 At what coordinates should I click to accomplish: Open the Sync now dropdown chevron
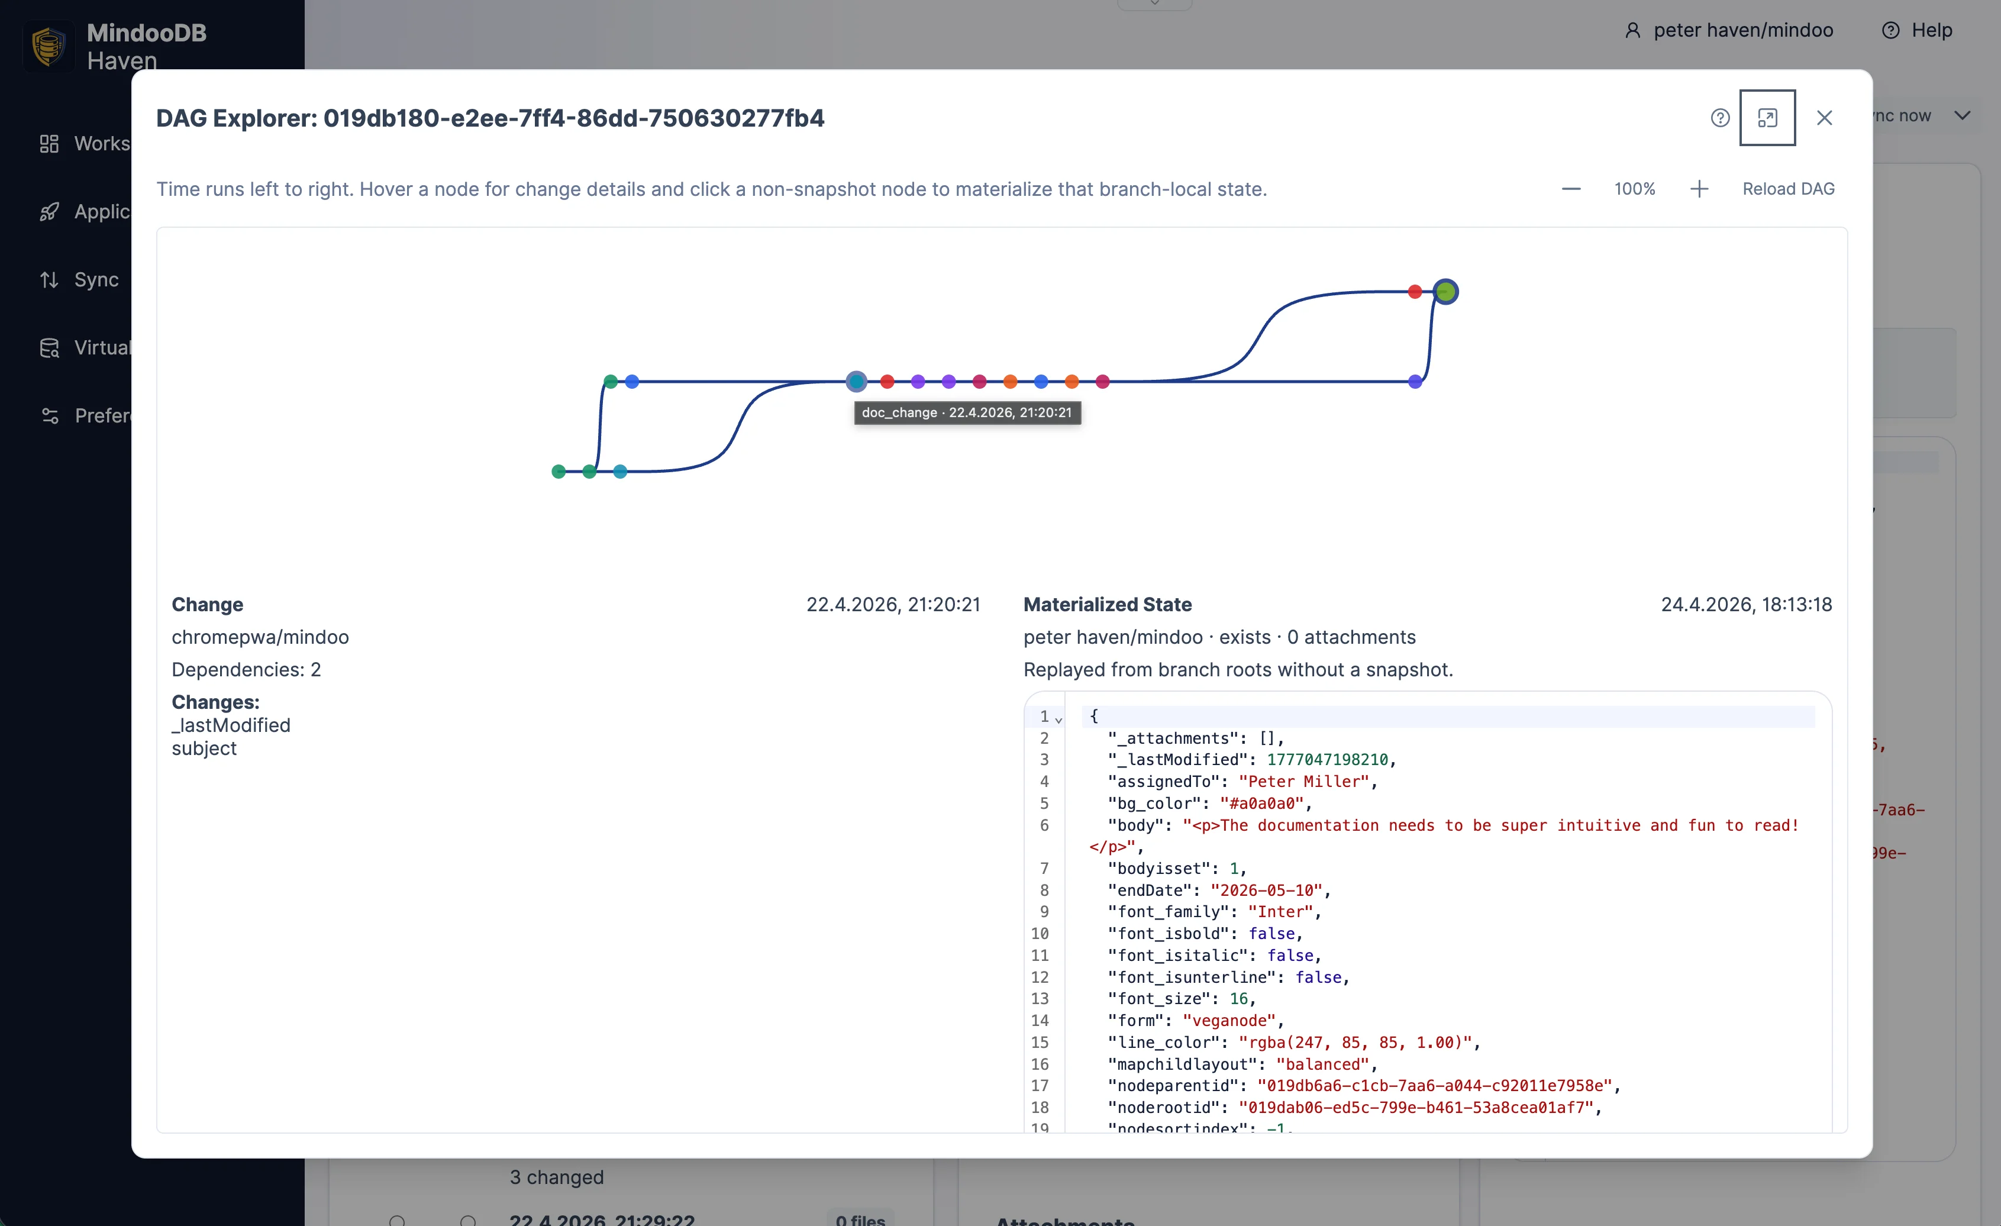(1964, 115)
